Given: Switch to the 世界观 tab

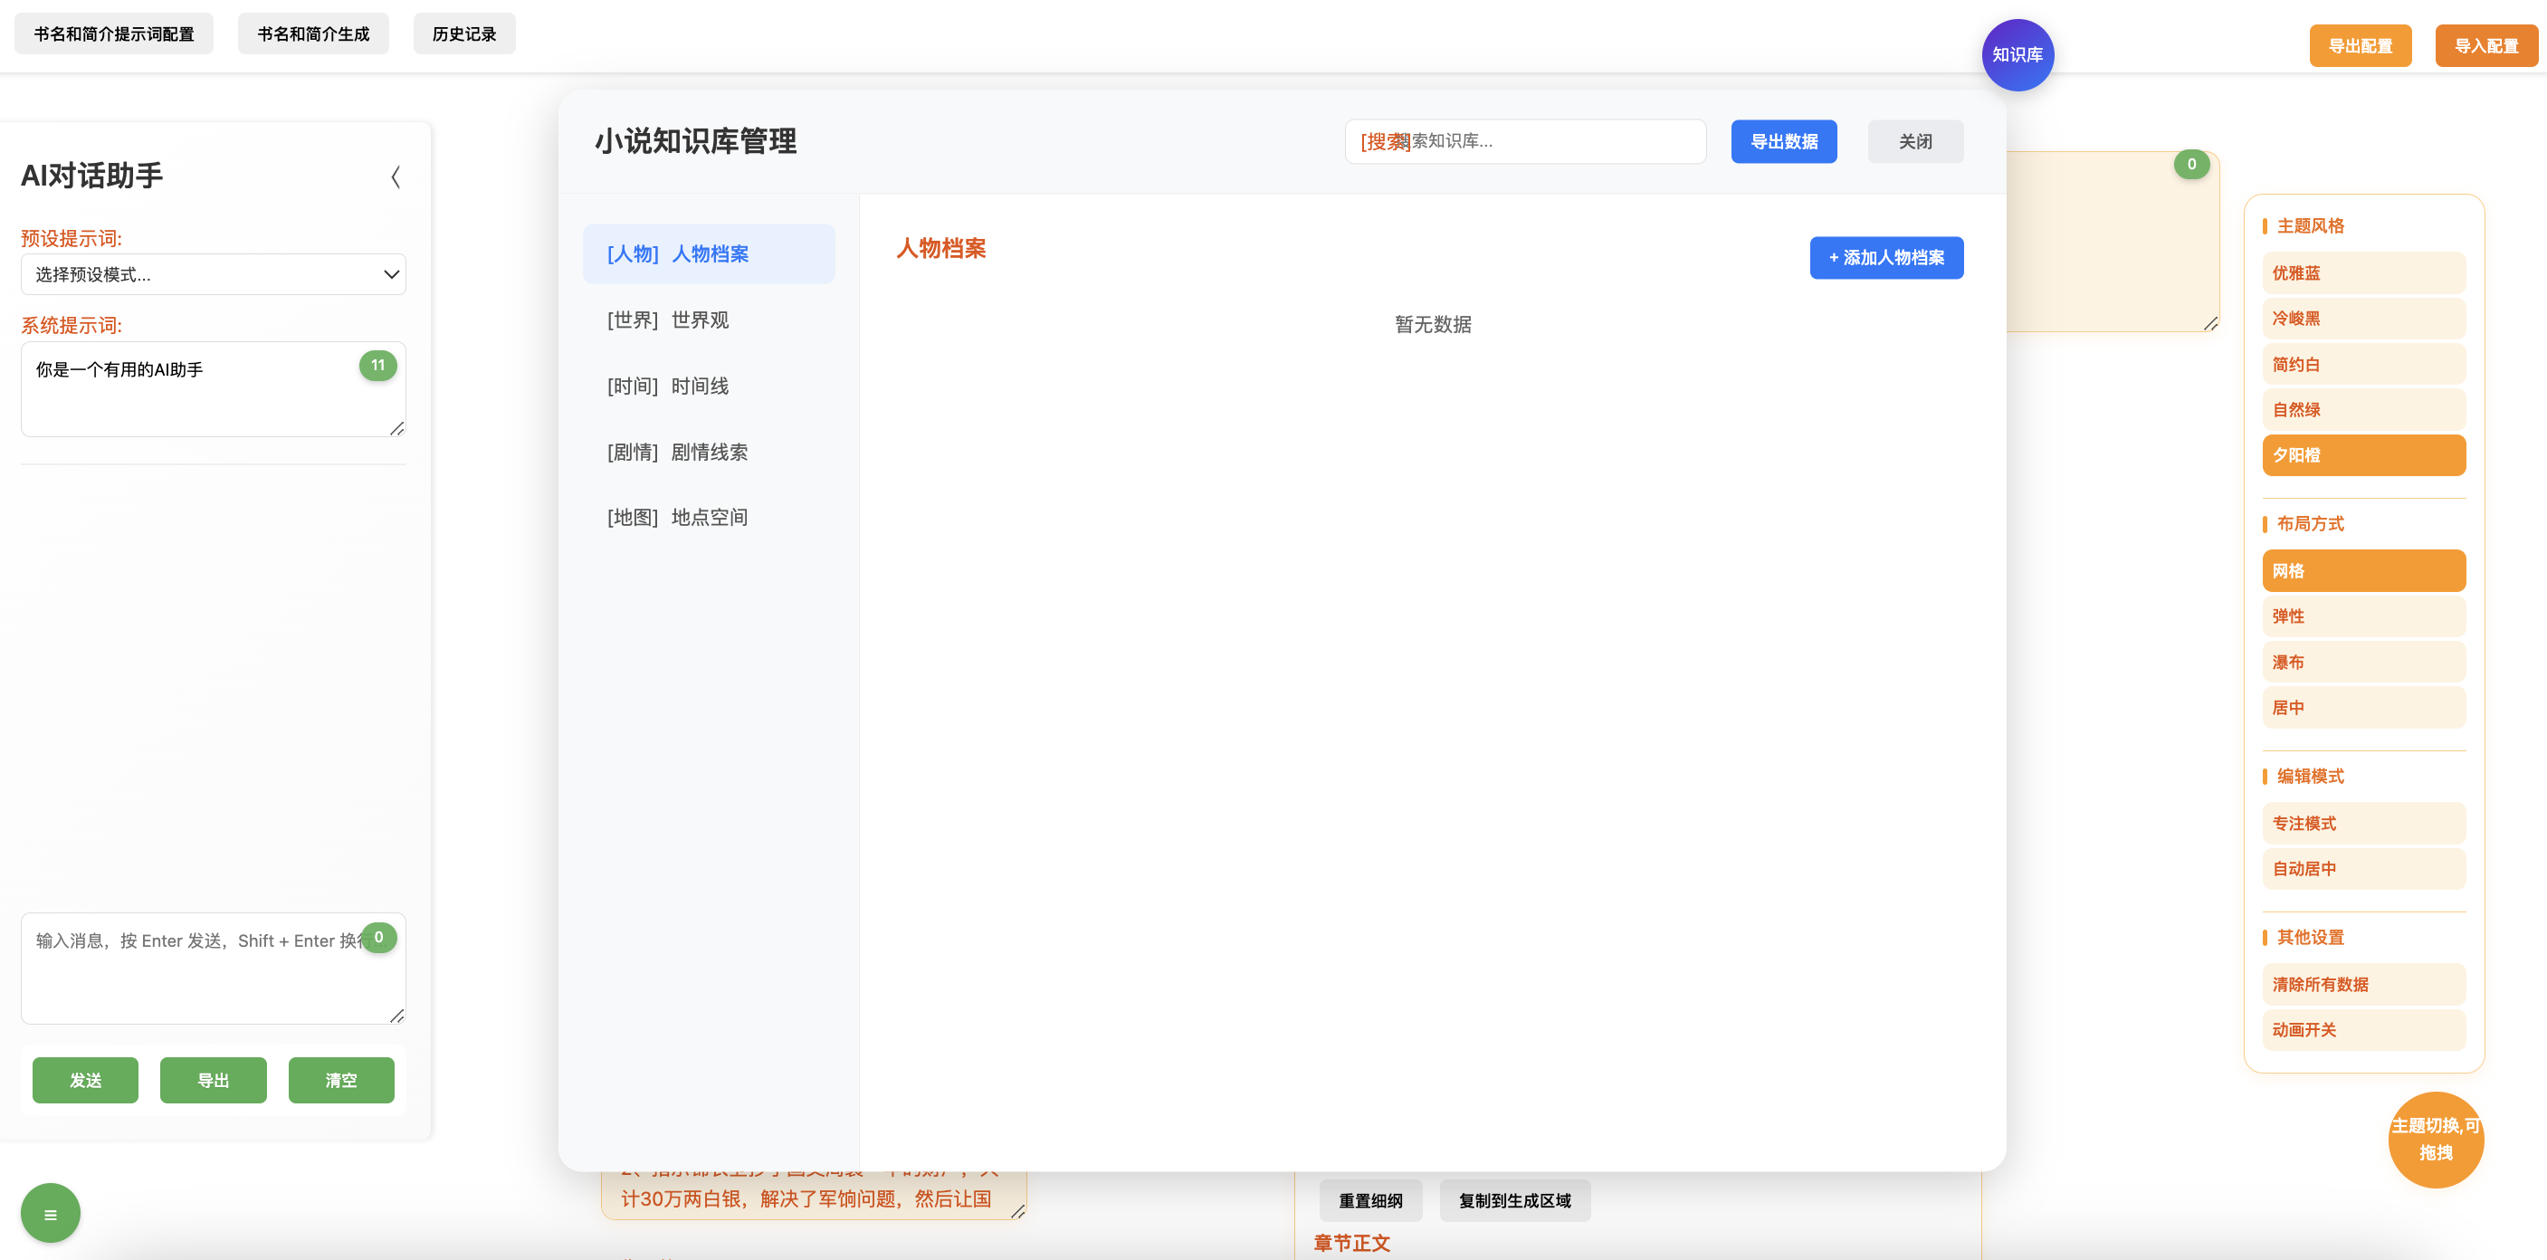Looking at the screenshot, I should coord(708,320).
